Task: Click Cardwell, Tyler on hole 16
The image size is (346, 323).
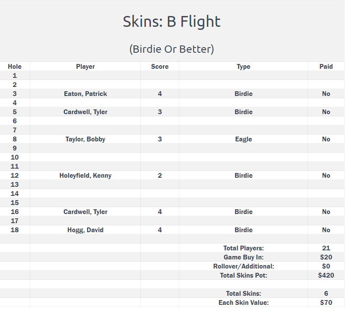Action: coord(85,212)
